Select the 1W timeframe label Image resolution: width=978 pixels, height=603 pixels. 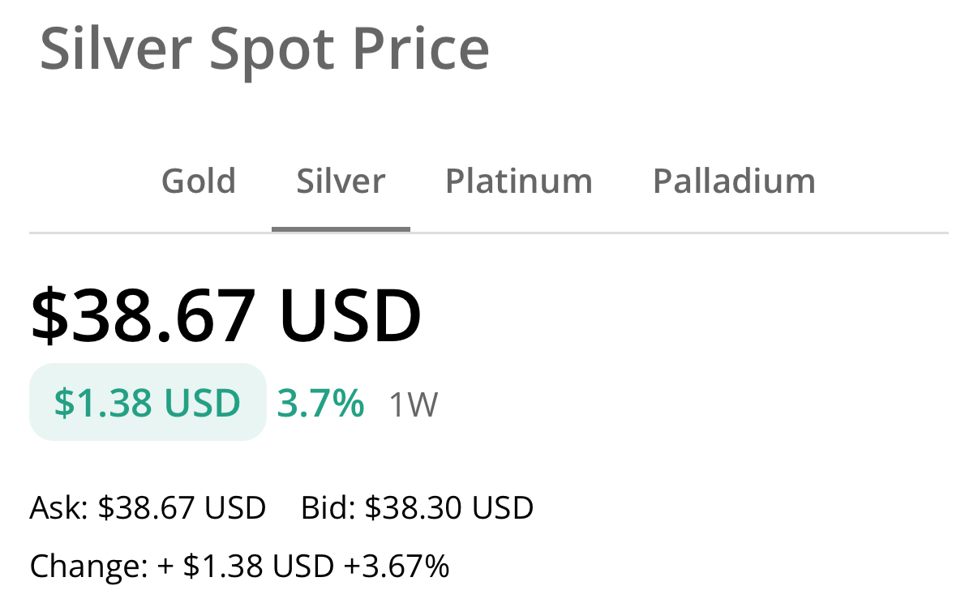click(414, 404)
